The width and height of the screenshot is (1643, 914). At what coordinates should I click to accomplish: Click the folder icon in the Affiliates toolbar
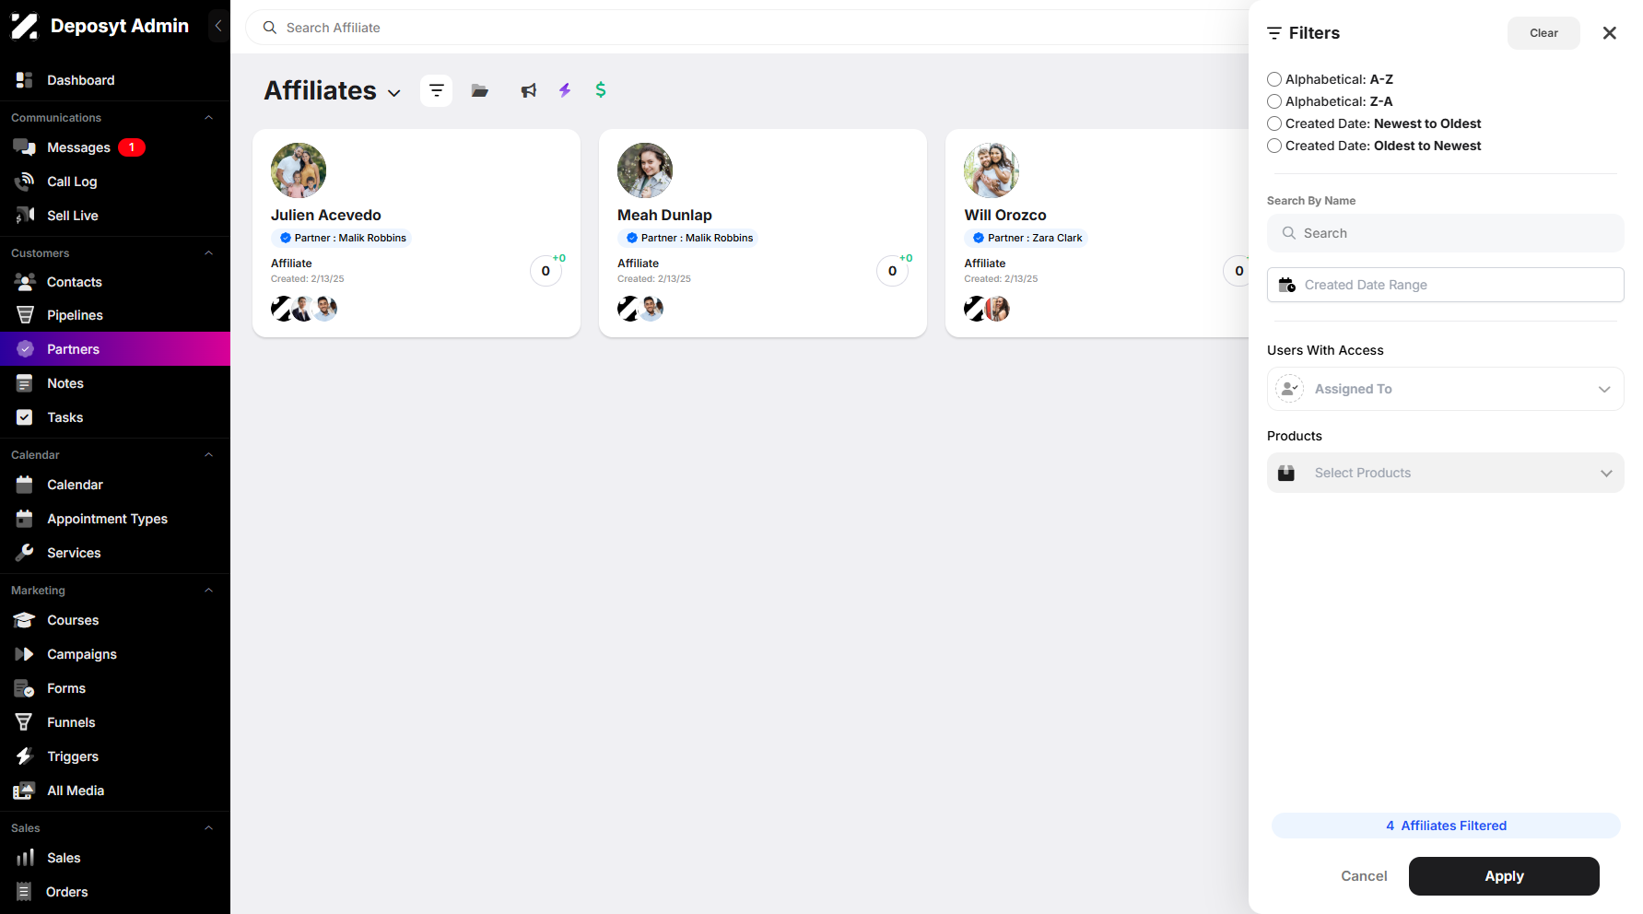[479, 90]
